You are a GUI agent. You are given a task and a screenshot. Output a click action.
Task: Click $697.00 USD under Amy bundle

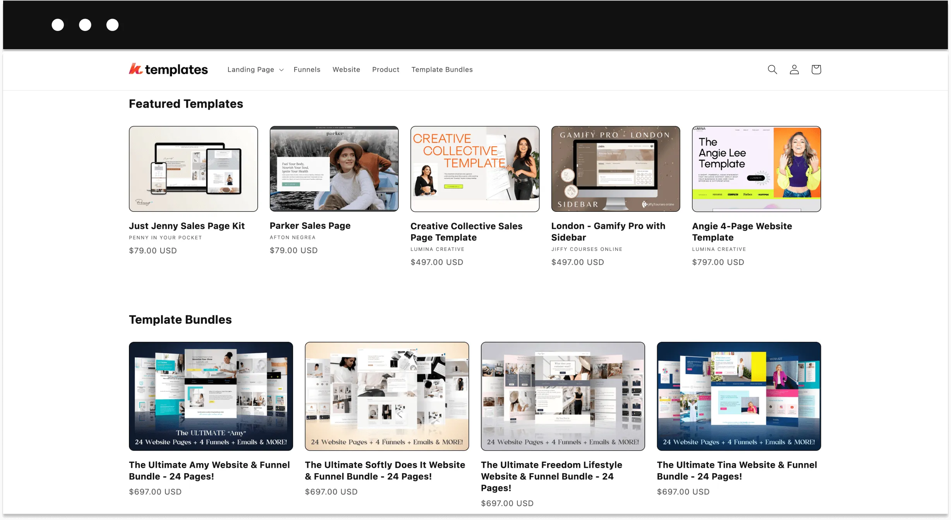[155, 492]
